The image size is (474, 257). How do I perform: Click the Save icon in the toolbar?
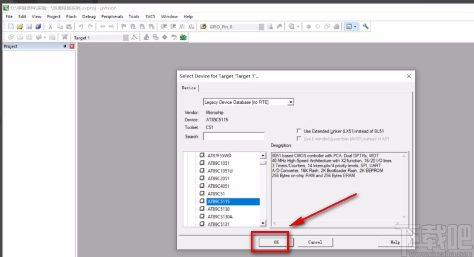coord(29,26)
